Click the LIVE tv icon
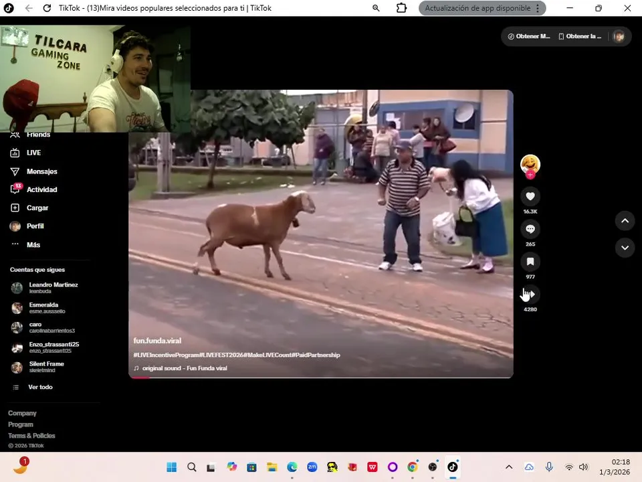The width and height of the screenshot is (642, 482). coord(15,153)
